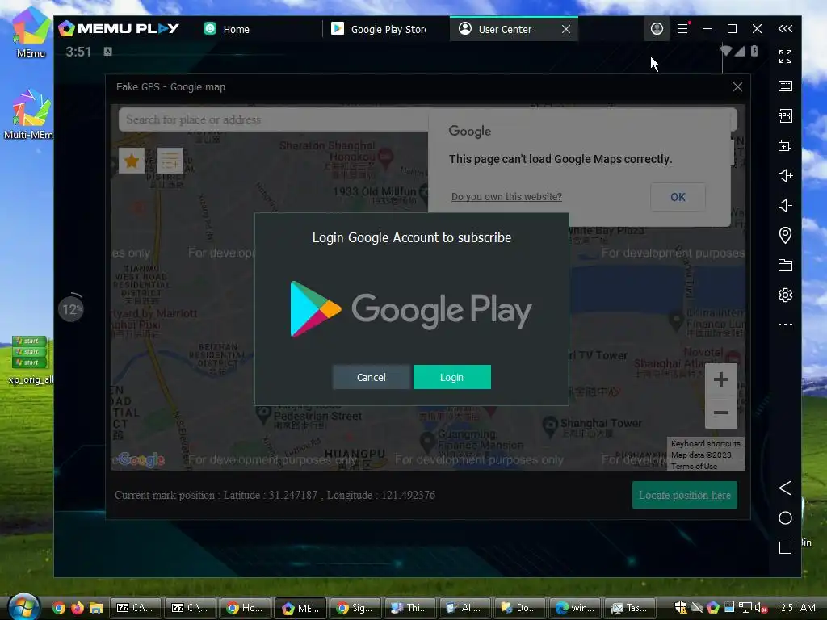Open the multi-window add icon in the sidebar

tap(785, 145)
